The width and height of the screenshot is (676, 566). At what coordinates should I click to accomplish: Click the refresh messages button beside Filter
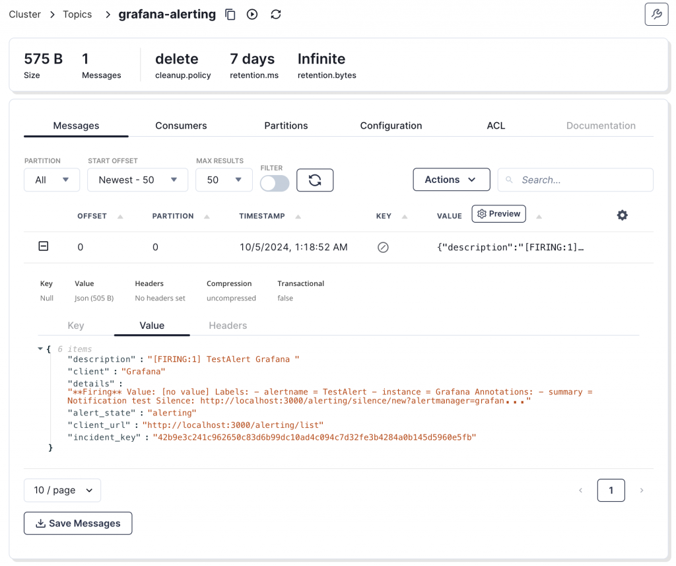pos(315,180)
